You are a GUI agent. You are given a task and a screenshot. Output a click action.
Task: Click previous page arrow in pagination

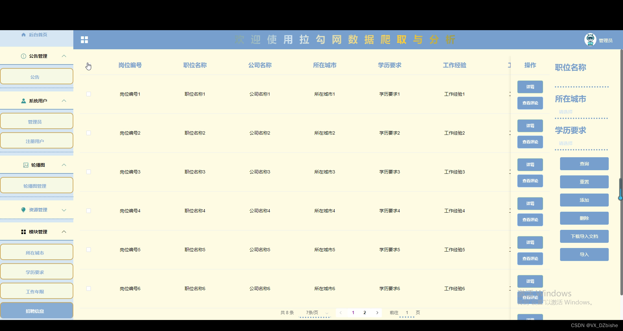point(341,313)
